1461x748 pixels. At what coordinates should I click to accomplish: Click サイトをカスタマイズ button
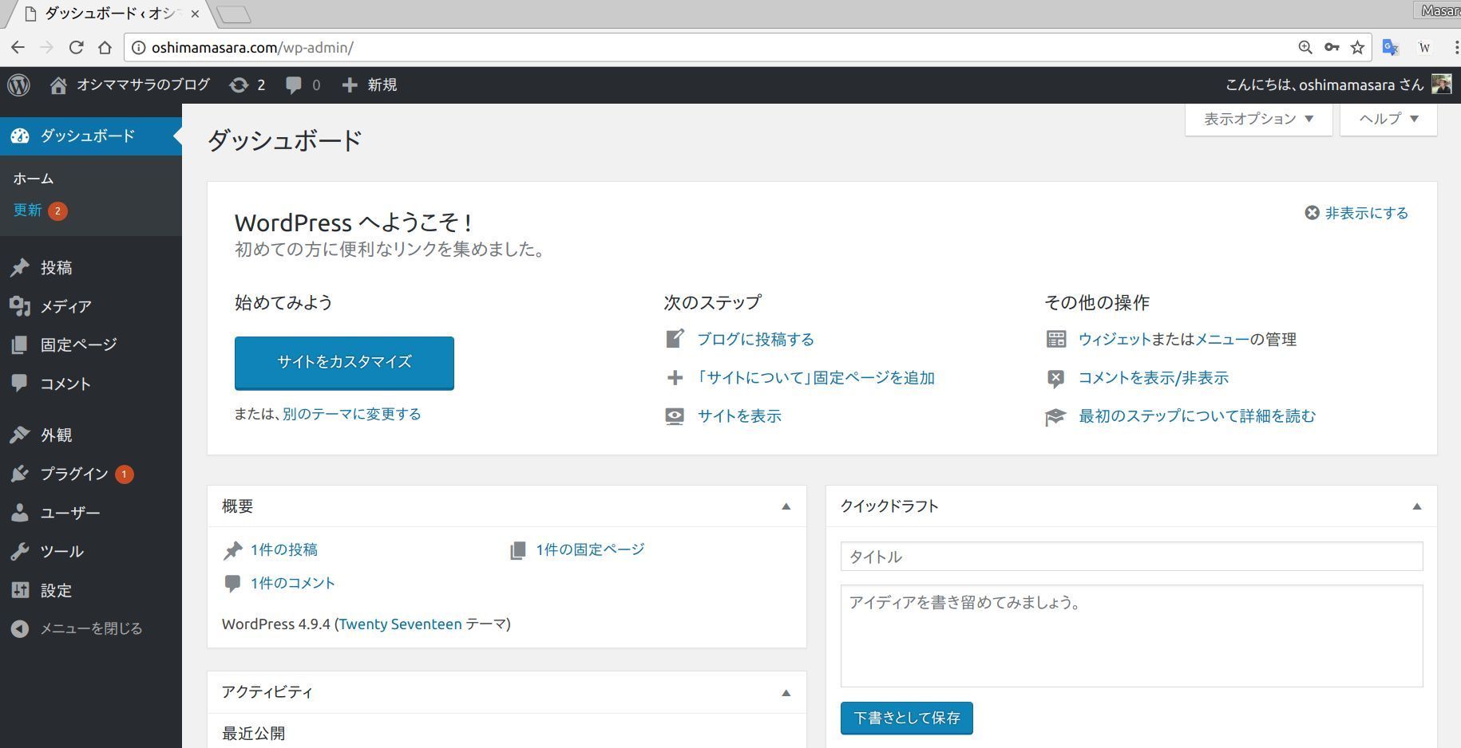tap(344, 363)
